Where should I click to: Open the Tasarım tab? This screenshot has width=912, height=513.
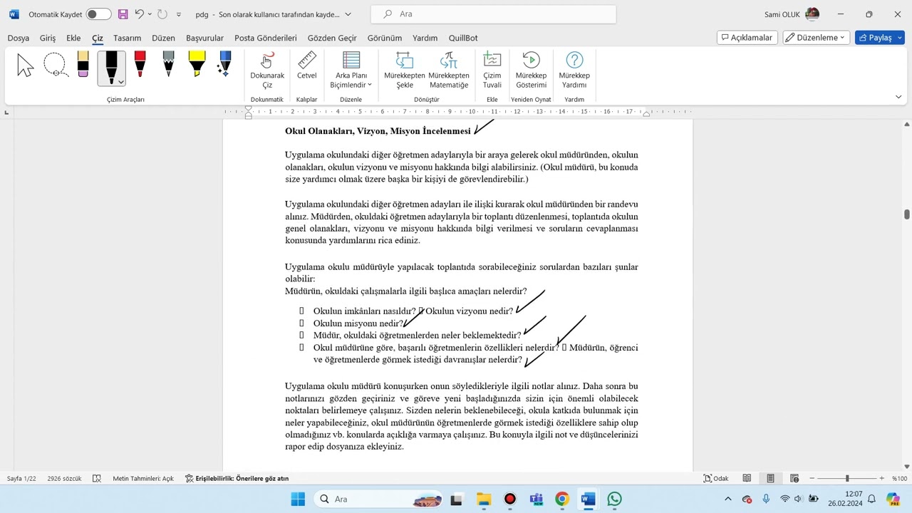128,38
